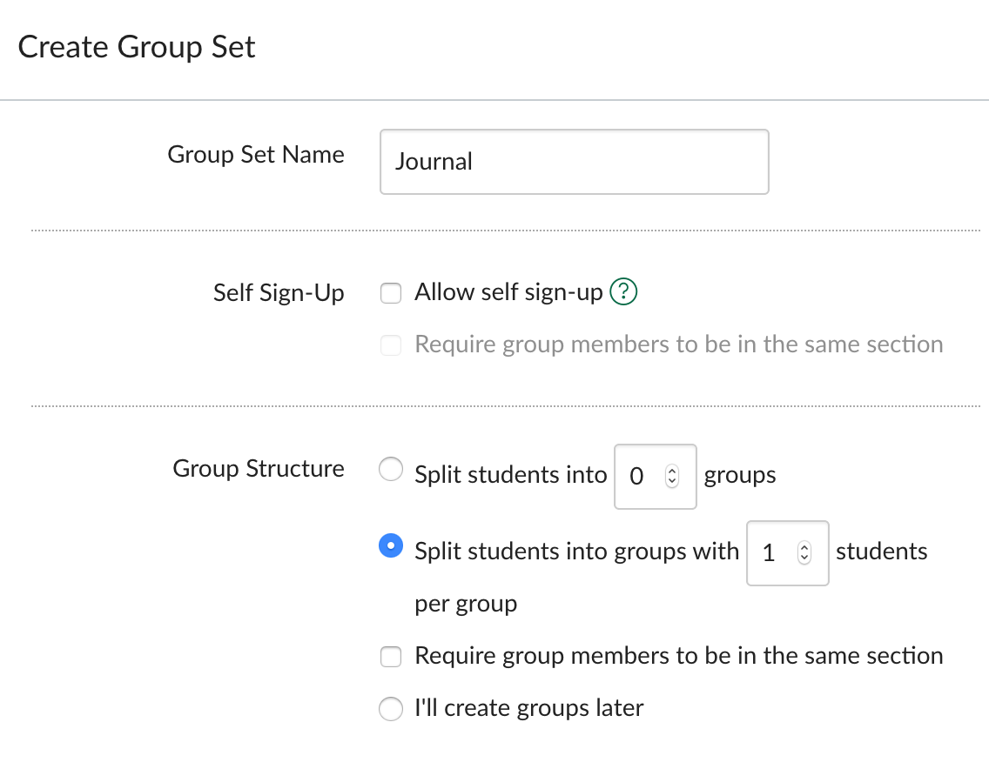The height and width of the screenshot is (769, 989).
Task: Focus the Group Set Name field containing Journal
Action: point(574,162)
